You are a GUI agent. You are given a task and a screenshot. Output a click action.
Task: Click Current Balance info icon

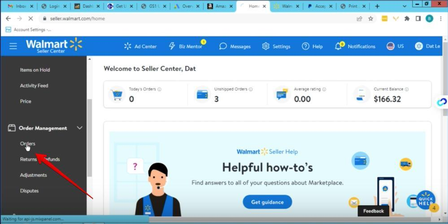407,89
